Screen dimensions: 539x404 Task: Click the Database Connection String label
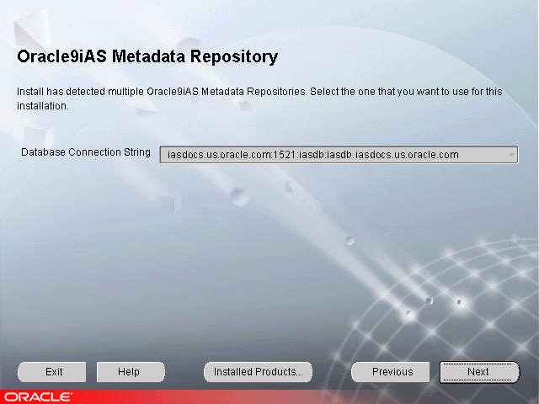[86, 152]
